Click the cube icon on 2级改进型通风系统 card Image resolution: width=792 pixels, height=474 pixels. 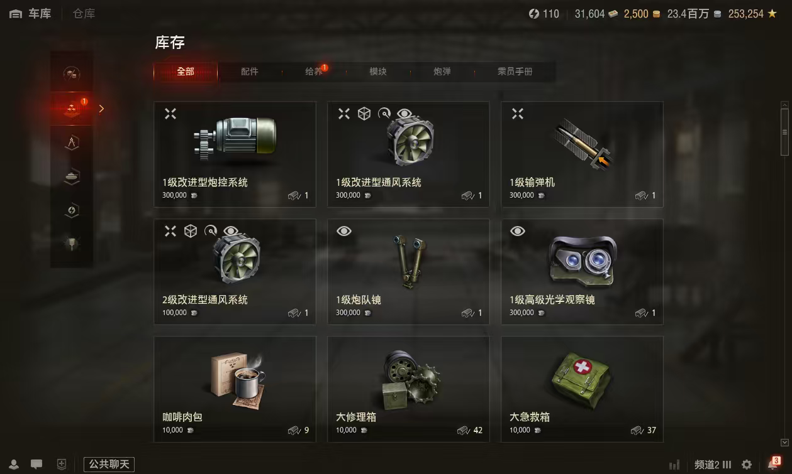tap(191, 231)
